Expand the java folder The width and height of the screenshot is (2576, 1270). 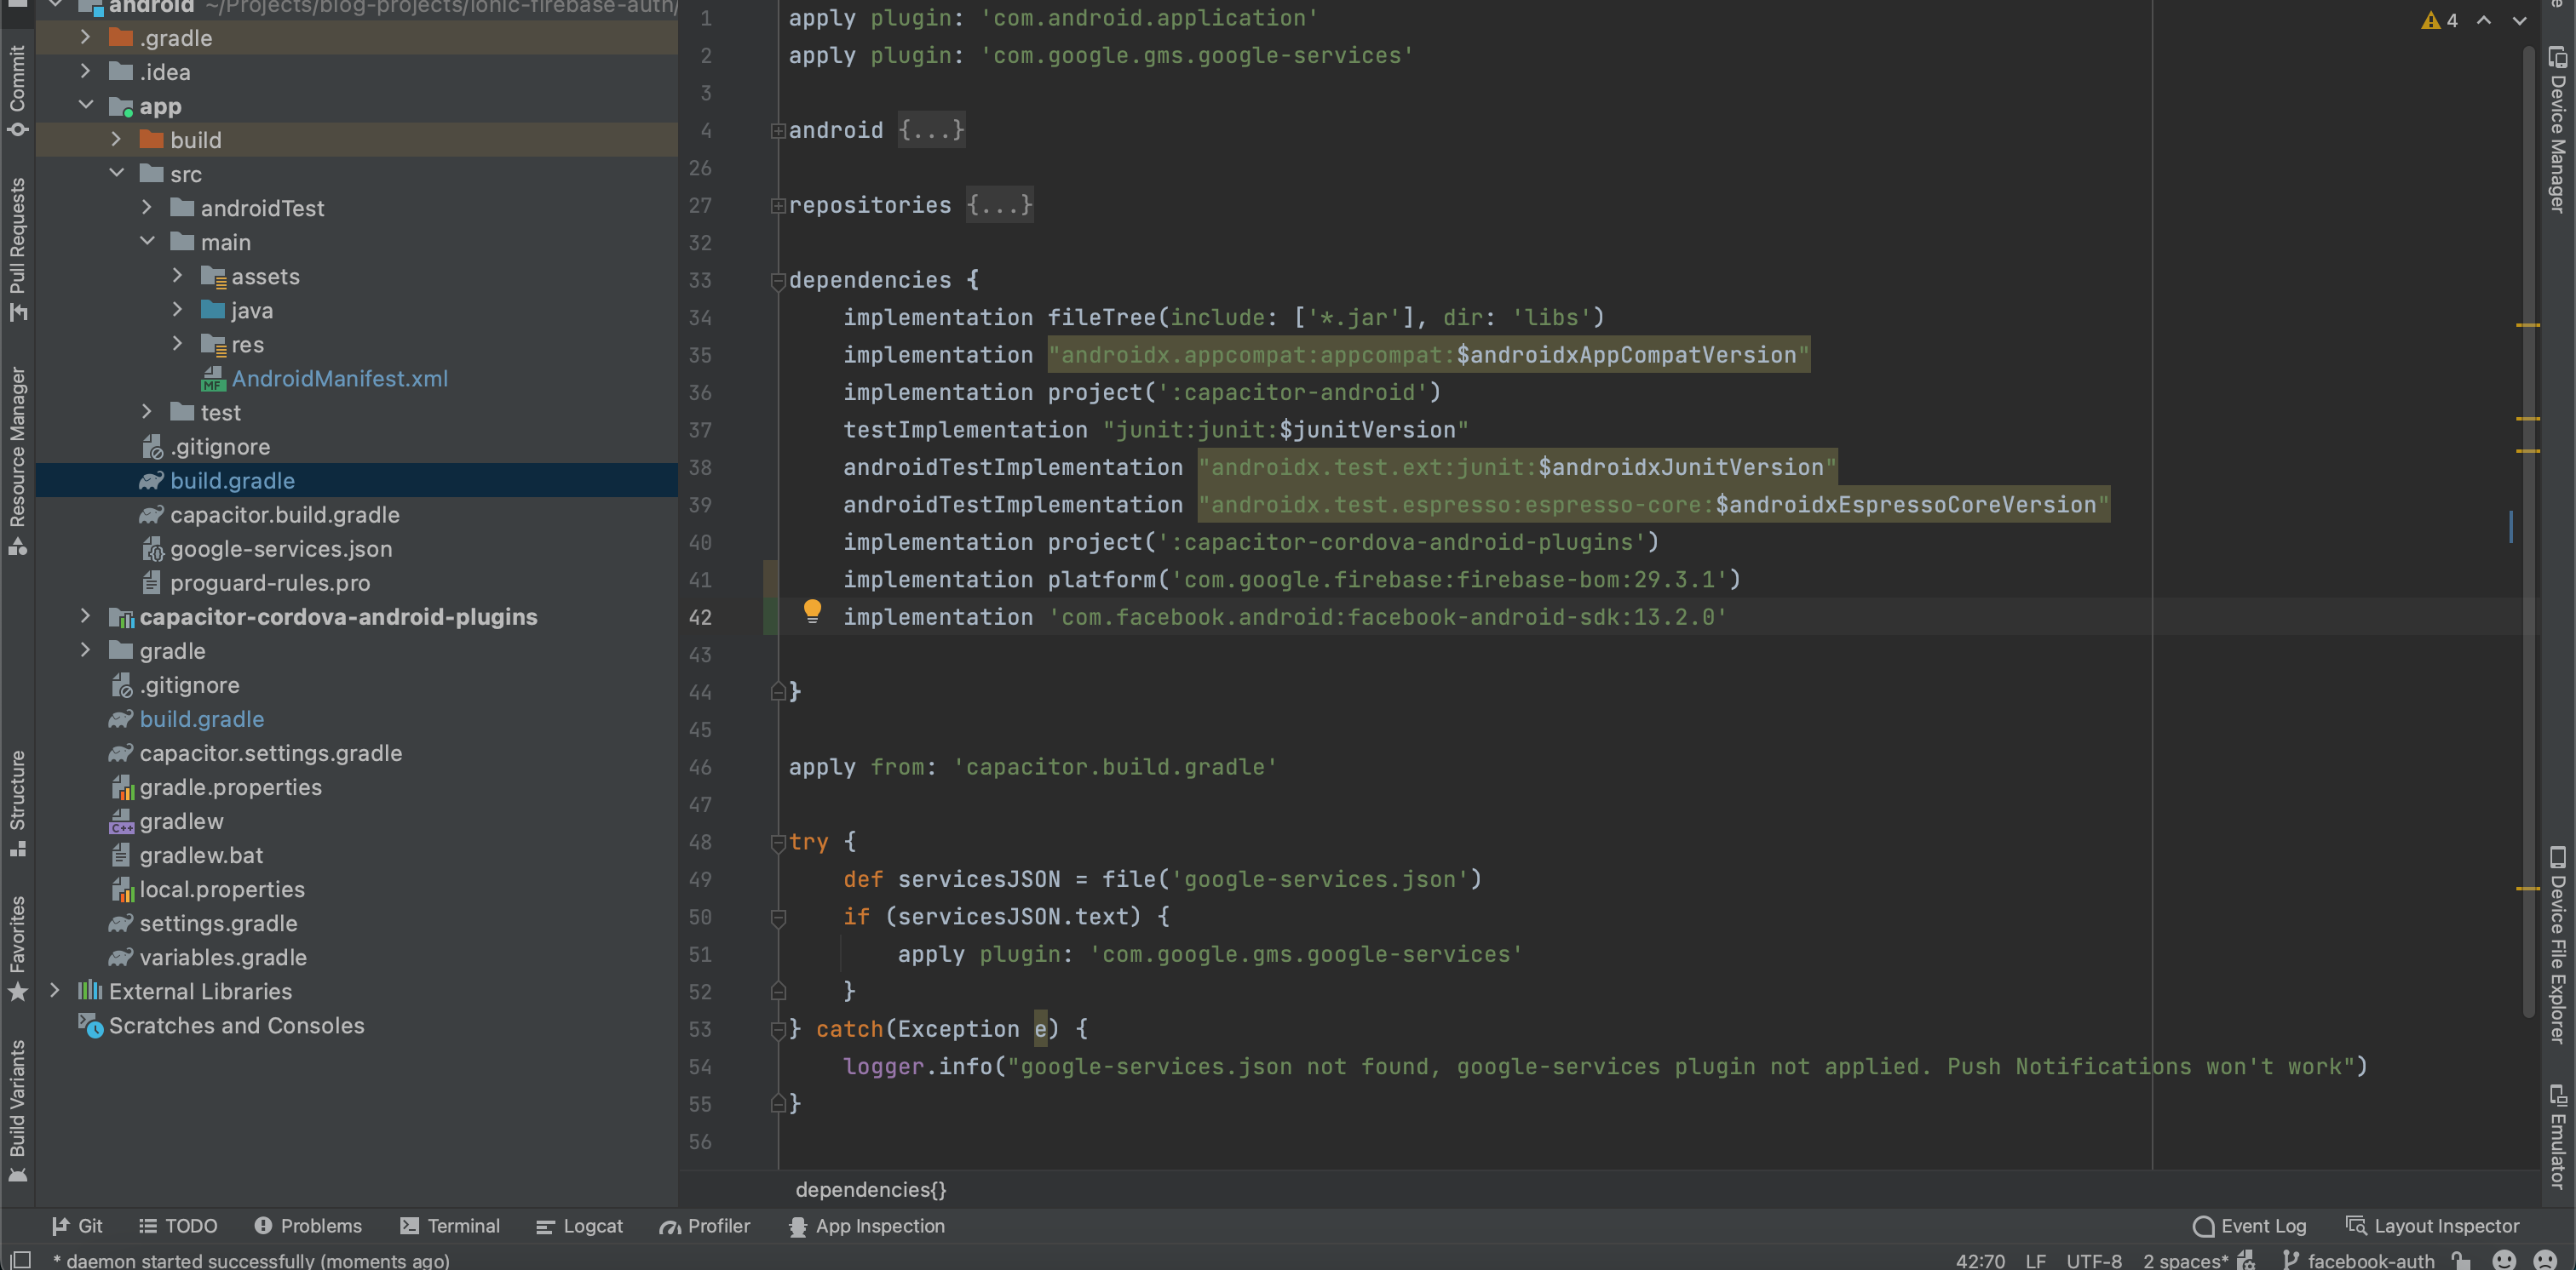coord(177,309)
